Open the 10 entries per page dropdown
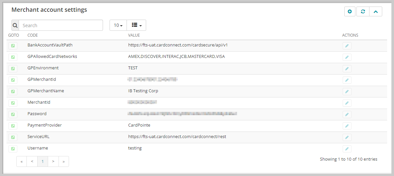Screen dimensions: 394x176 [118, 25]
